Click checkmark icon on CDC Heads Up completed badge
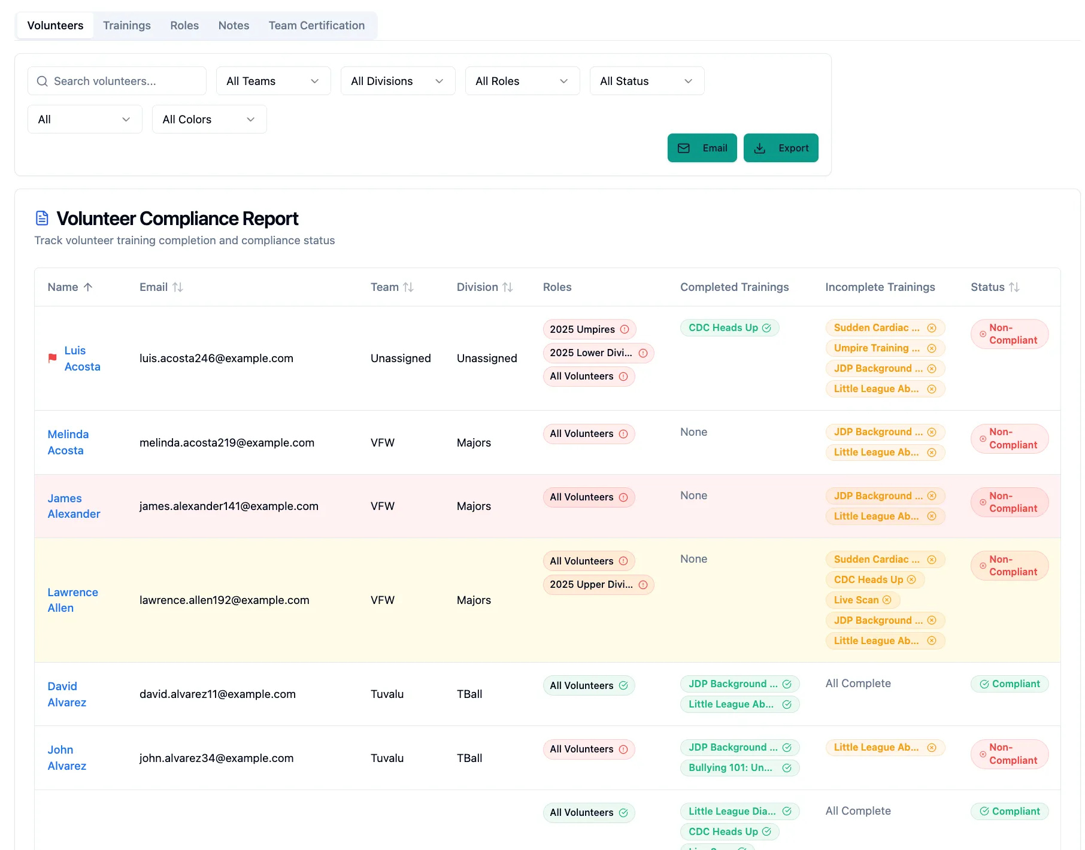The image size is (1085, 850). pos(766,328)
